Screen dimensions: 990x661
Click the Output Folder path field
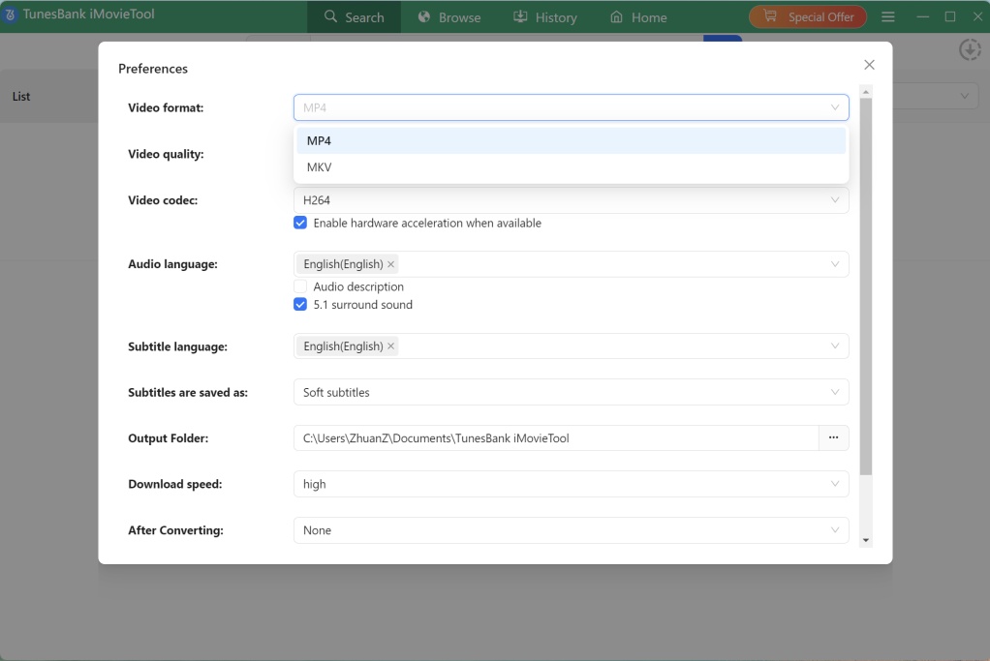[x=556, y=438]
